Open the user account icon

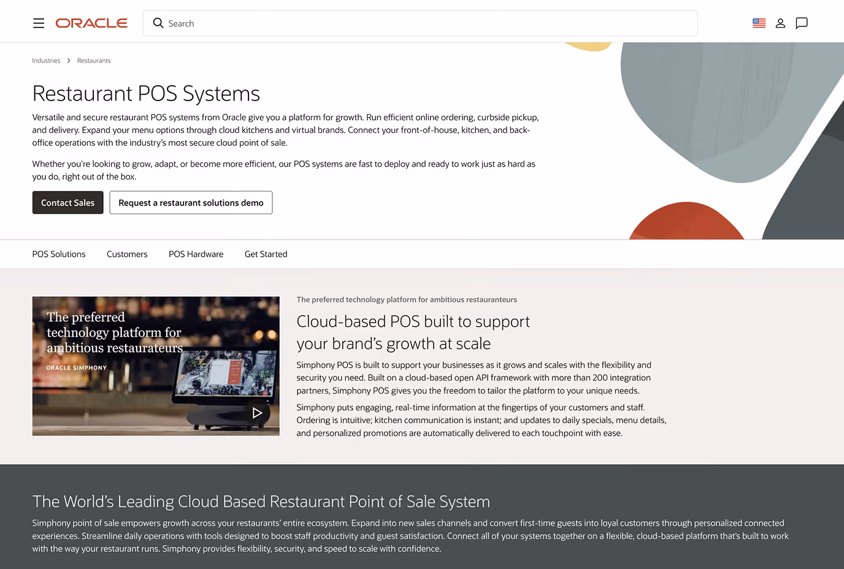pyautogui.click(x=780, y=23)
